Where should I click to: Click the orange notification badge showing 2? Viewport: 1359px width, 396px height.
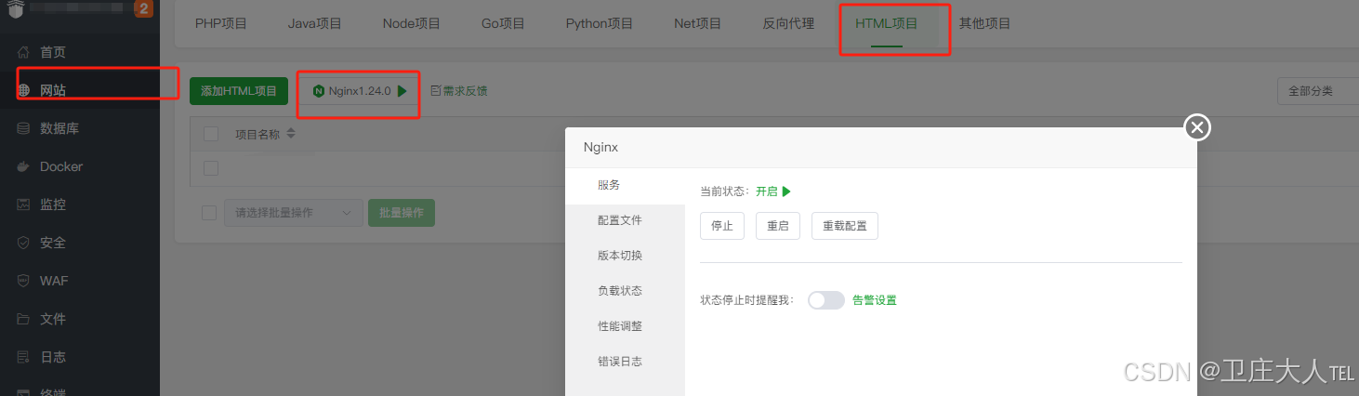click(x=143, y=8)
